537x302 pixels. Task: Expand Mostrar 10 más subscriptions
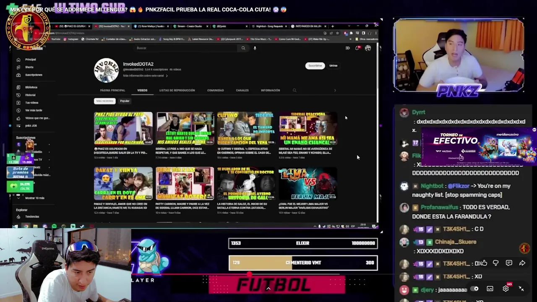point(31,198)
